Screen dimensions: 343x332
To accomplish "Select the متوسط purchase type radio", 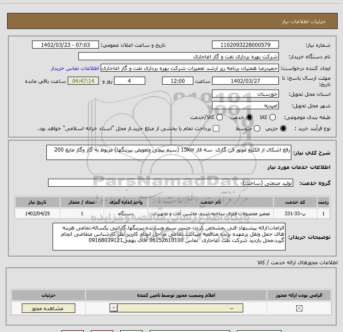I will click(257, 129).
